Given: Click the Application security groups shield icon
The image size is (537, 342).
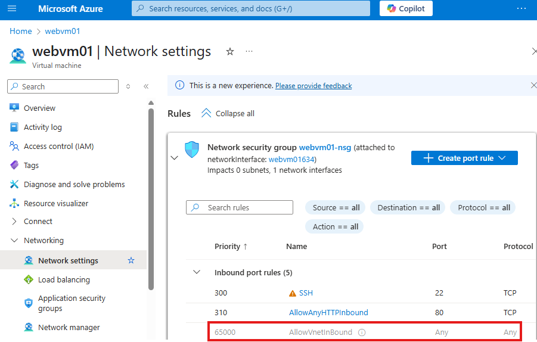Looking at the screenshot, I should pyautogui.click(x=29, y=303).
